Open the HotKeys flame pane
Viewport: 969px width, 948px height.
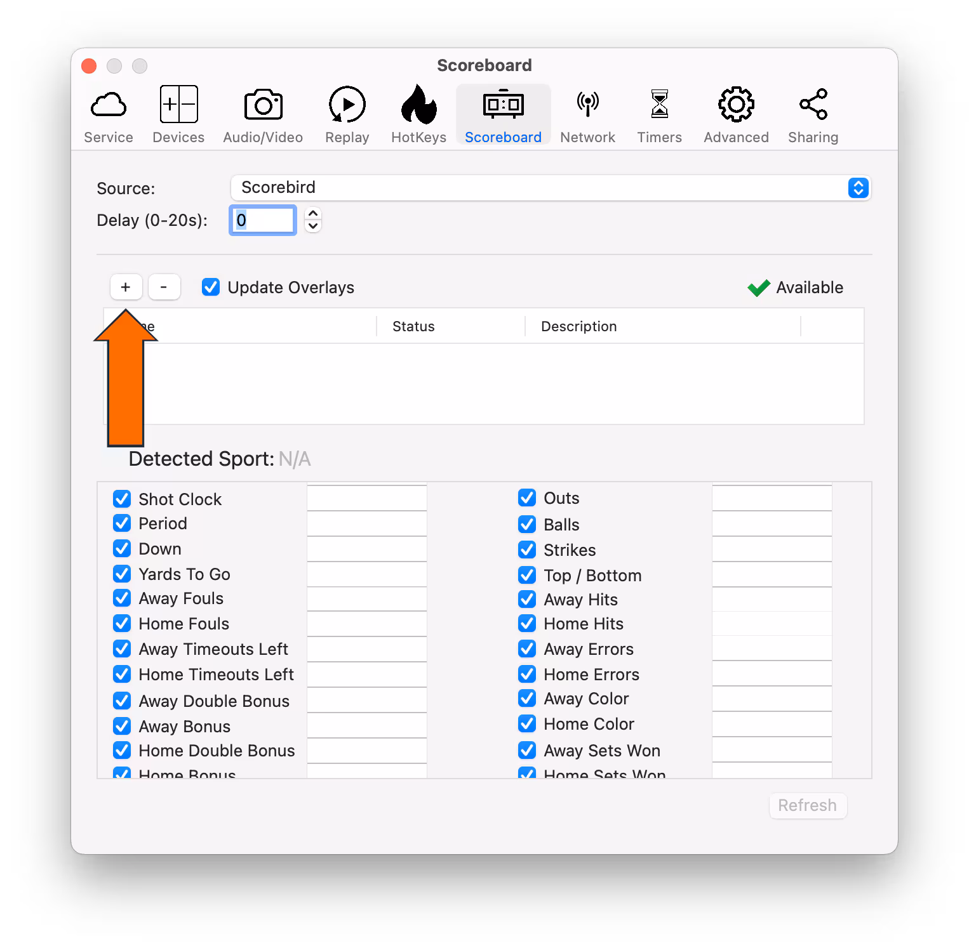click(x=418, y=116)
